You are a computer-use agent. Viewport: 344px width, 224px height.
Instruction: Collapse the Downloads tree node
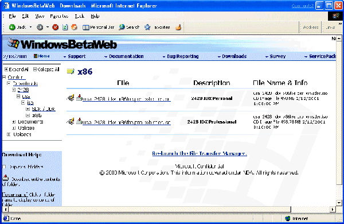click(x=9, y=83)
